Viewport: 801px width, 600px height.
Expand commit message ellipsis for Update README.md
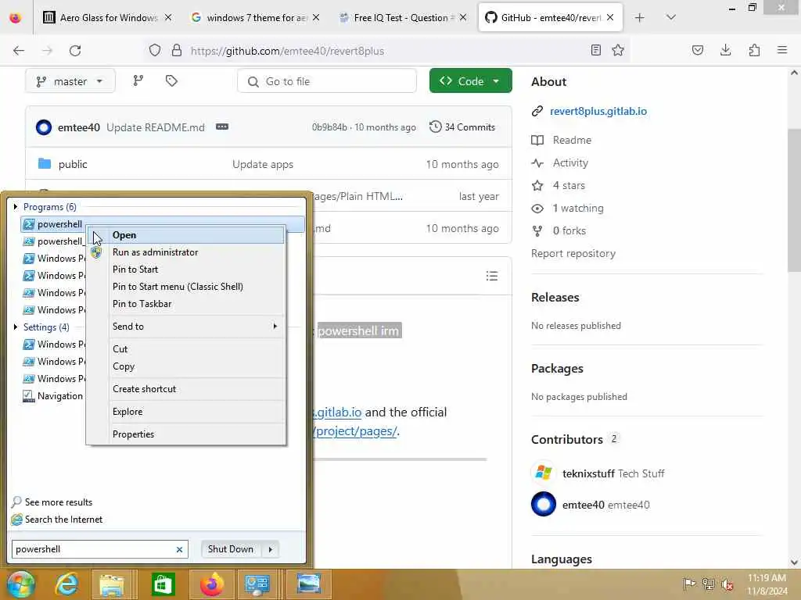[222, 127]
